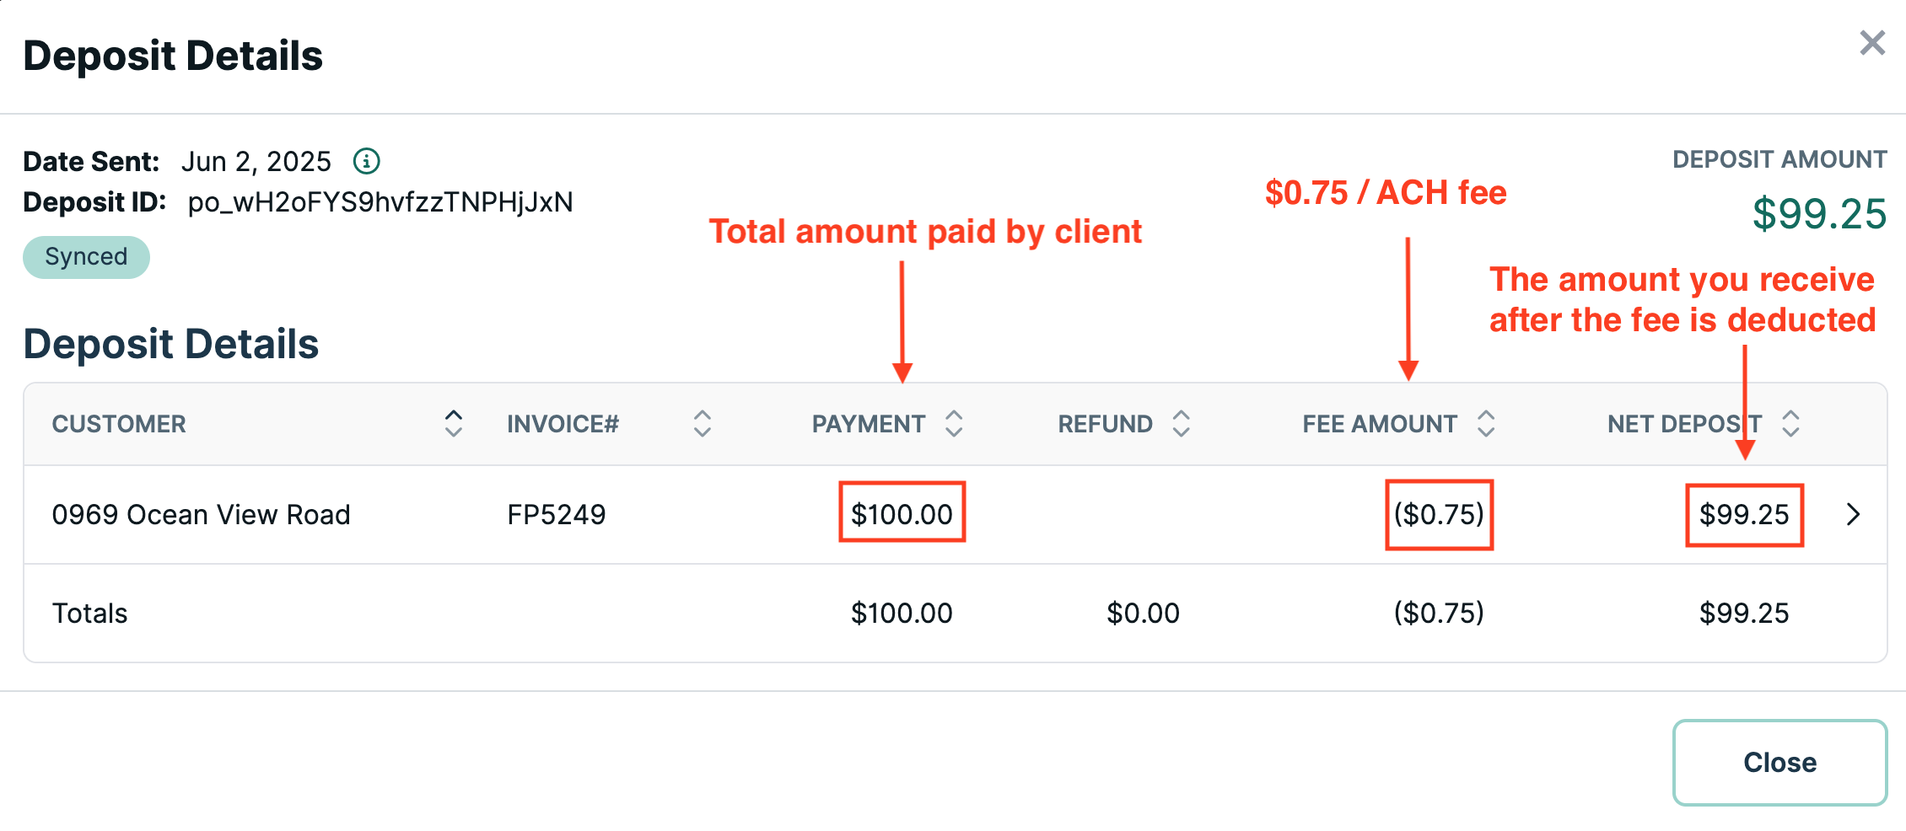Click the info icon beside the Date Sent

(367, 160)
